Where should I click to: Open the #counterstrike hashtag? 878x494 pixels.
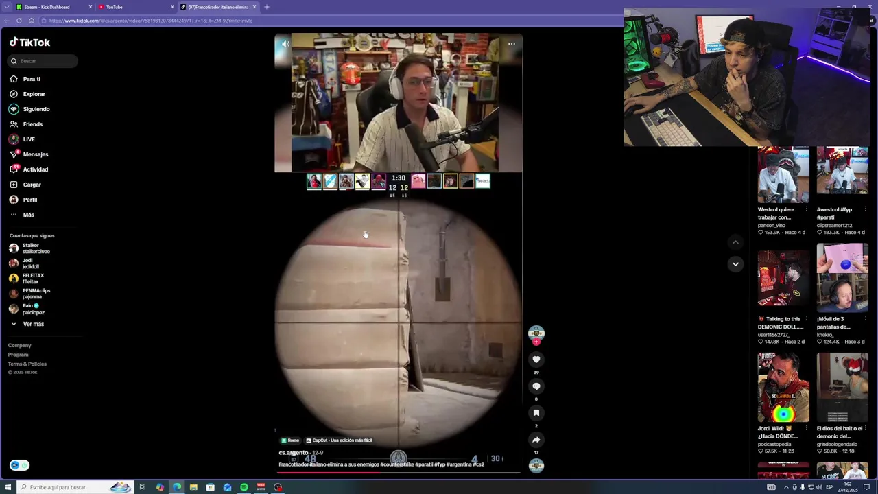pos(399,464)
